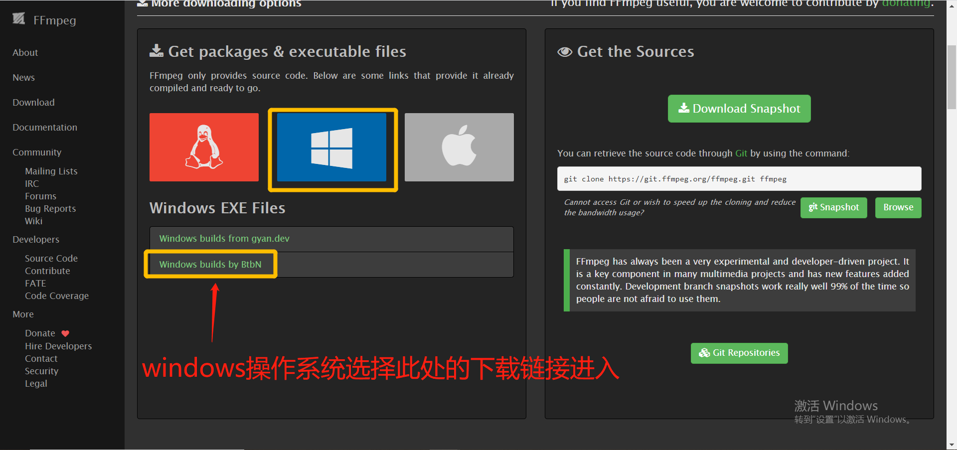
Task: Open the Git link in the source retrieval sentence
Action: (741, 153)
